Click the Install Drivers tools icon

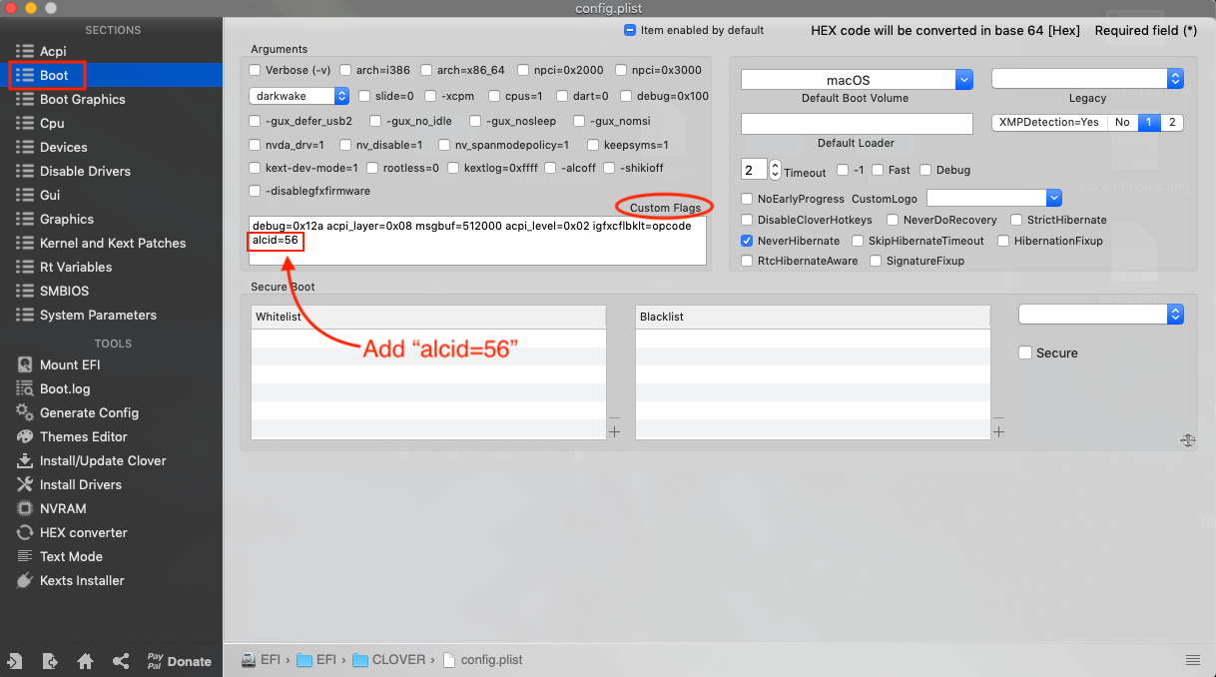(24, 484)
